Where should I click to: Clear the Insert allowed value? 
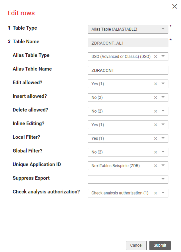coord(155,98)
